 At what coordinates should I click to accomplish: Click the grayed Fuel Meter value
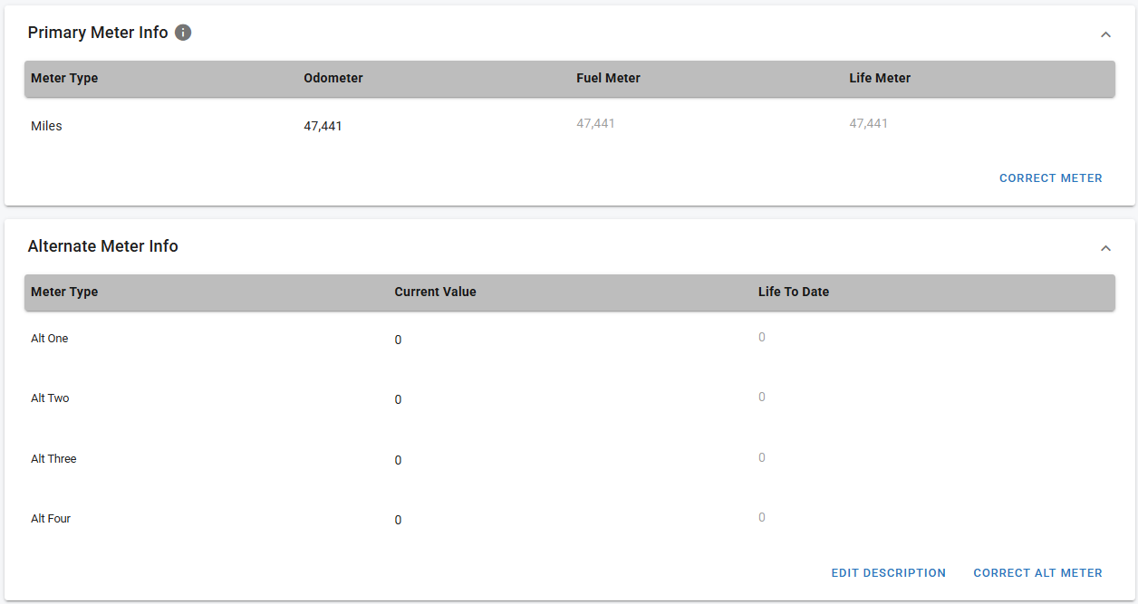click(595, 123)
